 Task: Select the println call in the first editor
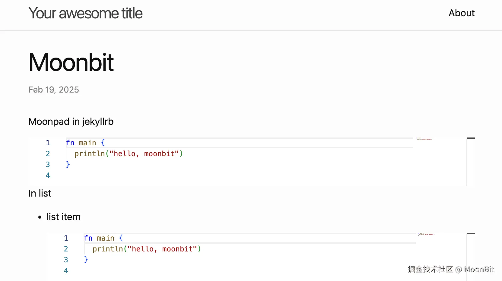coord(89,154)
